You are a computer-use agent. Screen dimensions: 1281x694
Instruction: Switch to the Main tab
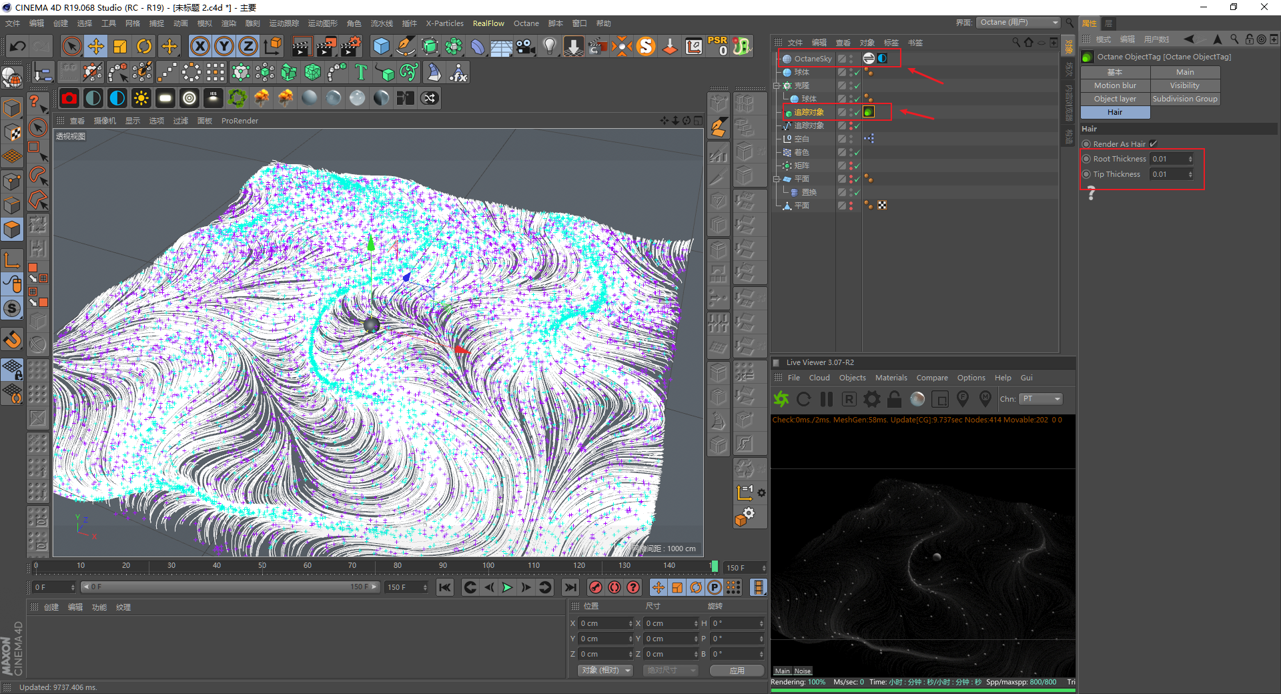coord(1185,72)
